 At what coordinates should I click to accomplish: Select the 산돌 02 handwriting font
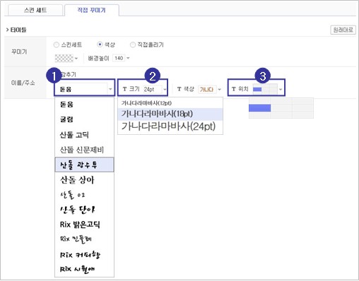[x=84, y=195]
